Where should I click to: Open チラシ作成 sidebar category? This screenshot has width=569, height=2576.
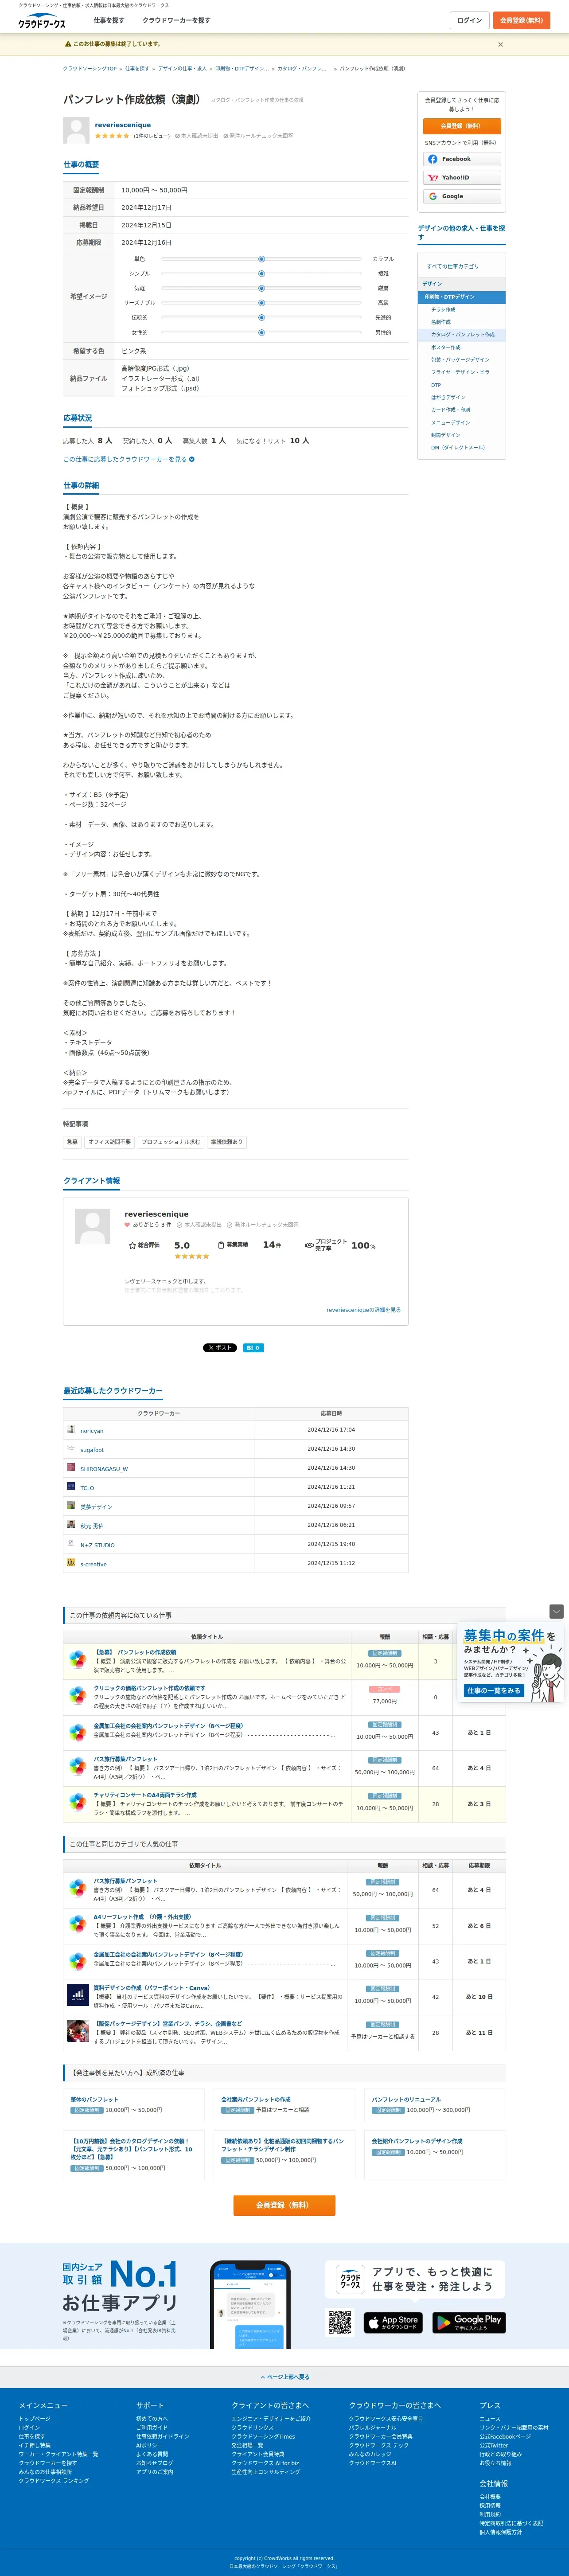click(443, 310)
